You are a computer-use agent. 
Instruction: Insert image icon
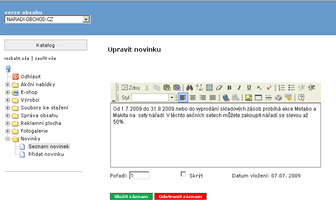point(248,98)
